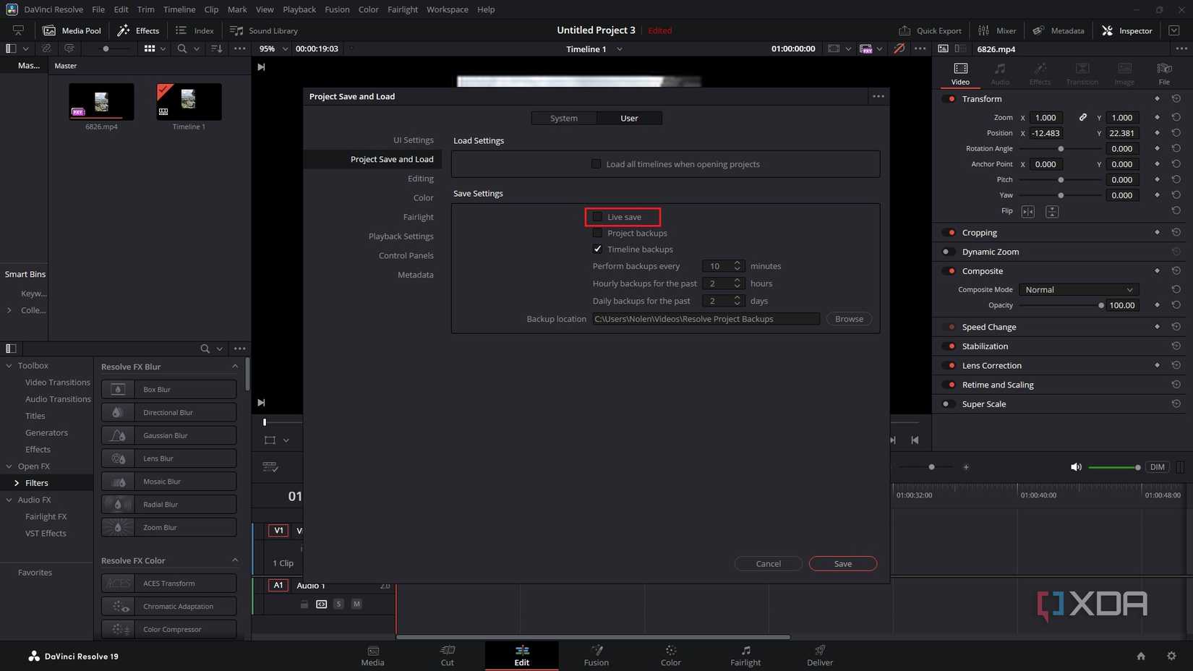
Task: Open the Deliver page
Action: [819, 656]
